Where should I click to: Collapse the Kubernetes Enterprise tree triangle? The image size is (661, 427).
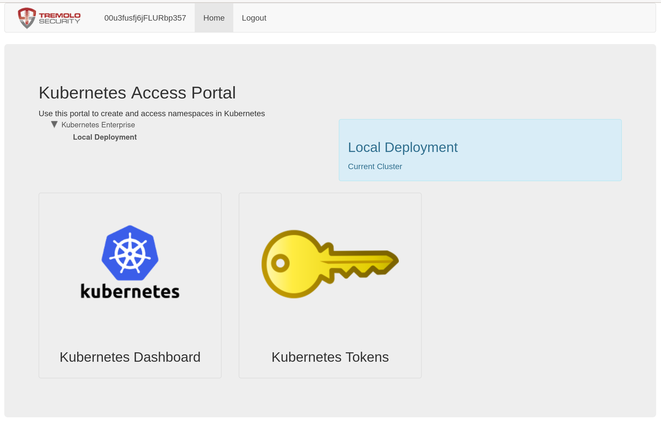(54, 124)
